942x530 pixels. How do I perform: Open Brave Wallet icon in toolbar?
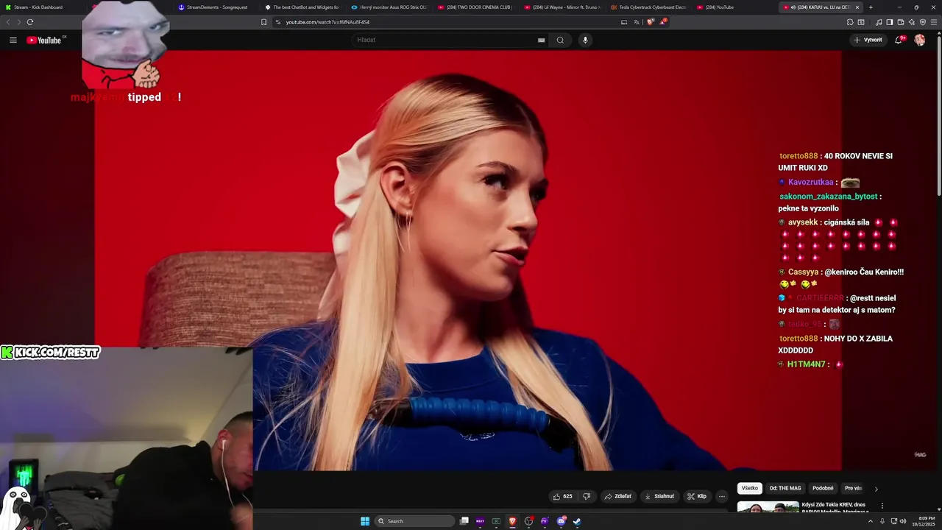coord(901,22)
